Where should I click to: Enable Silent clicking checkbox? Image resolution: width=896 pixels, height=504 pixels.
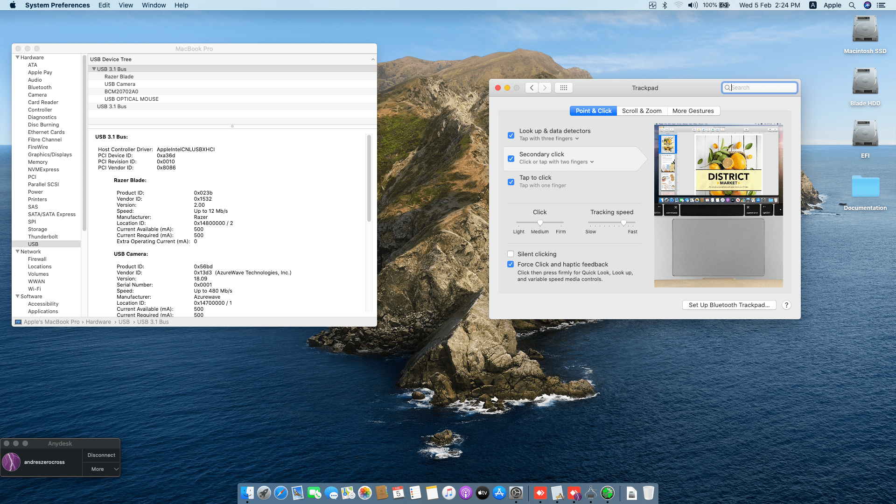point(511,254)
